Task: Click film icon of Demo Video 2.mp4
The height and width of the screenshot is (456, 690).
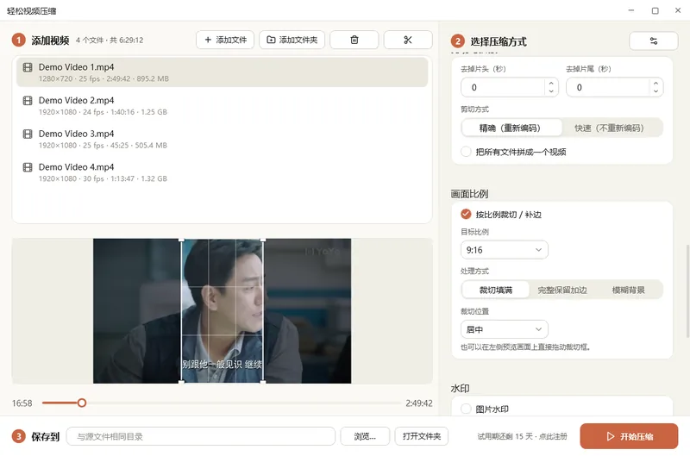Action: 28,101
